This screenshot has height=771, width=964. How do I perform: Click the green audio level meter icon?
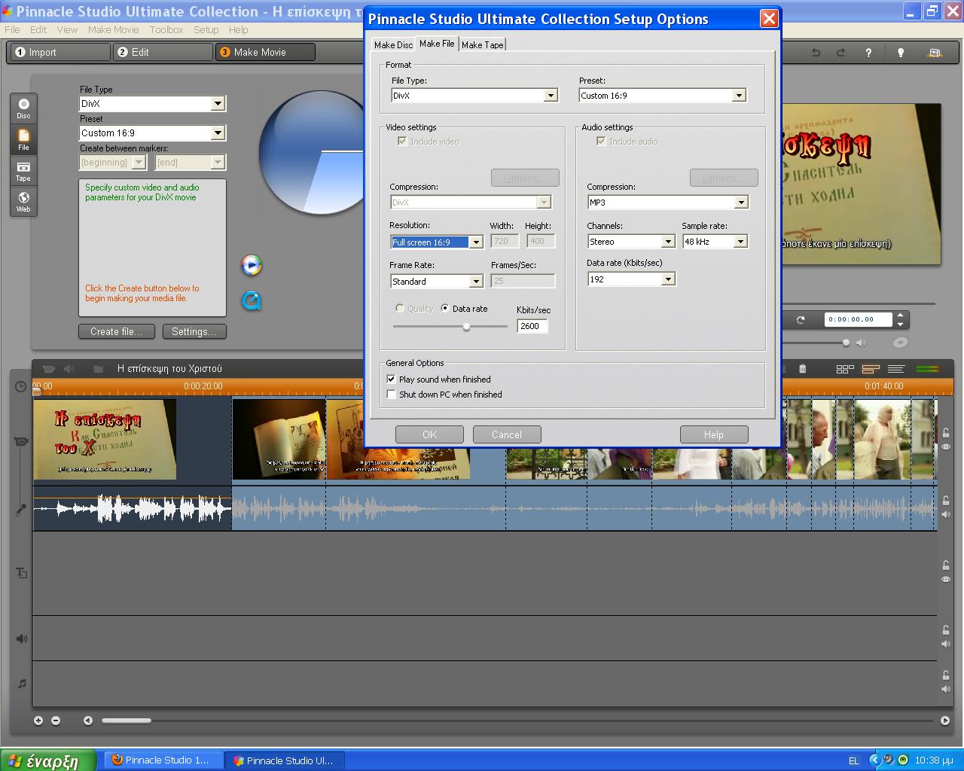coord(928,369)
